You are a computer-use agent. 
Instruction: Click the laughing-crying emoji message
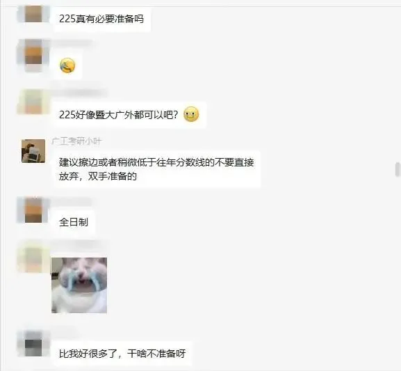tap(67, 66)
